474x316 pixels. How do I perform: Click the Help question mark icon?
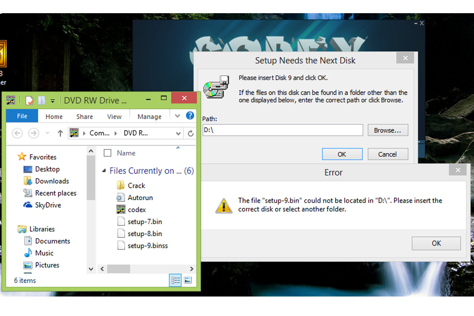click(190, 116)
